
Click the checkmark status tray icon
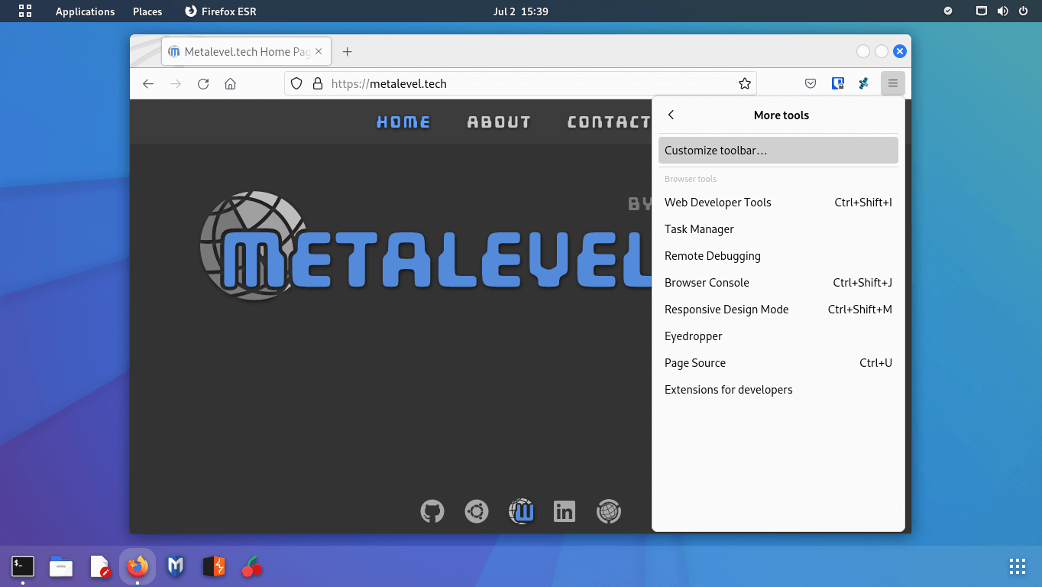948,11
